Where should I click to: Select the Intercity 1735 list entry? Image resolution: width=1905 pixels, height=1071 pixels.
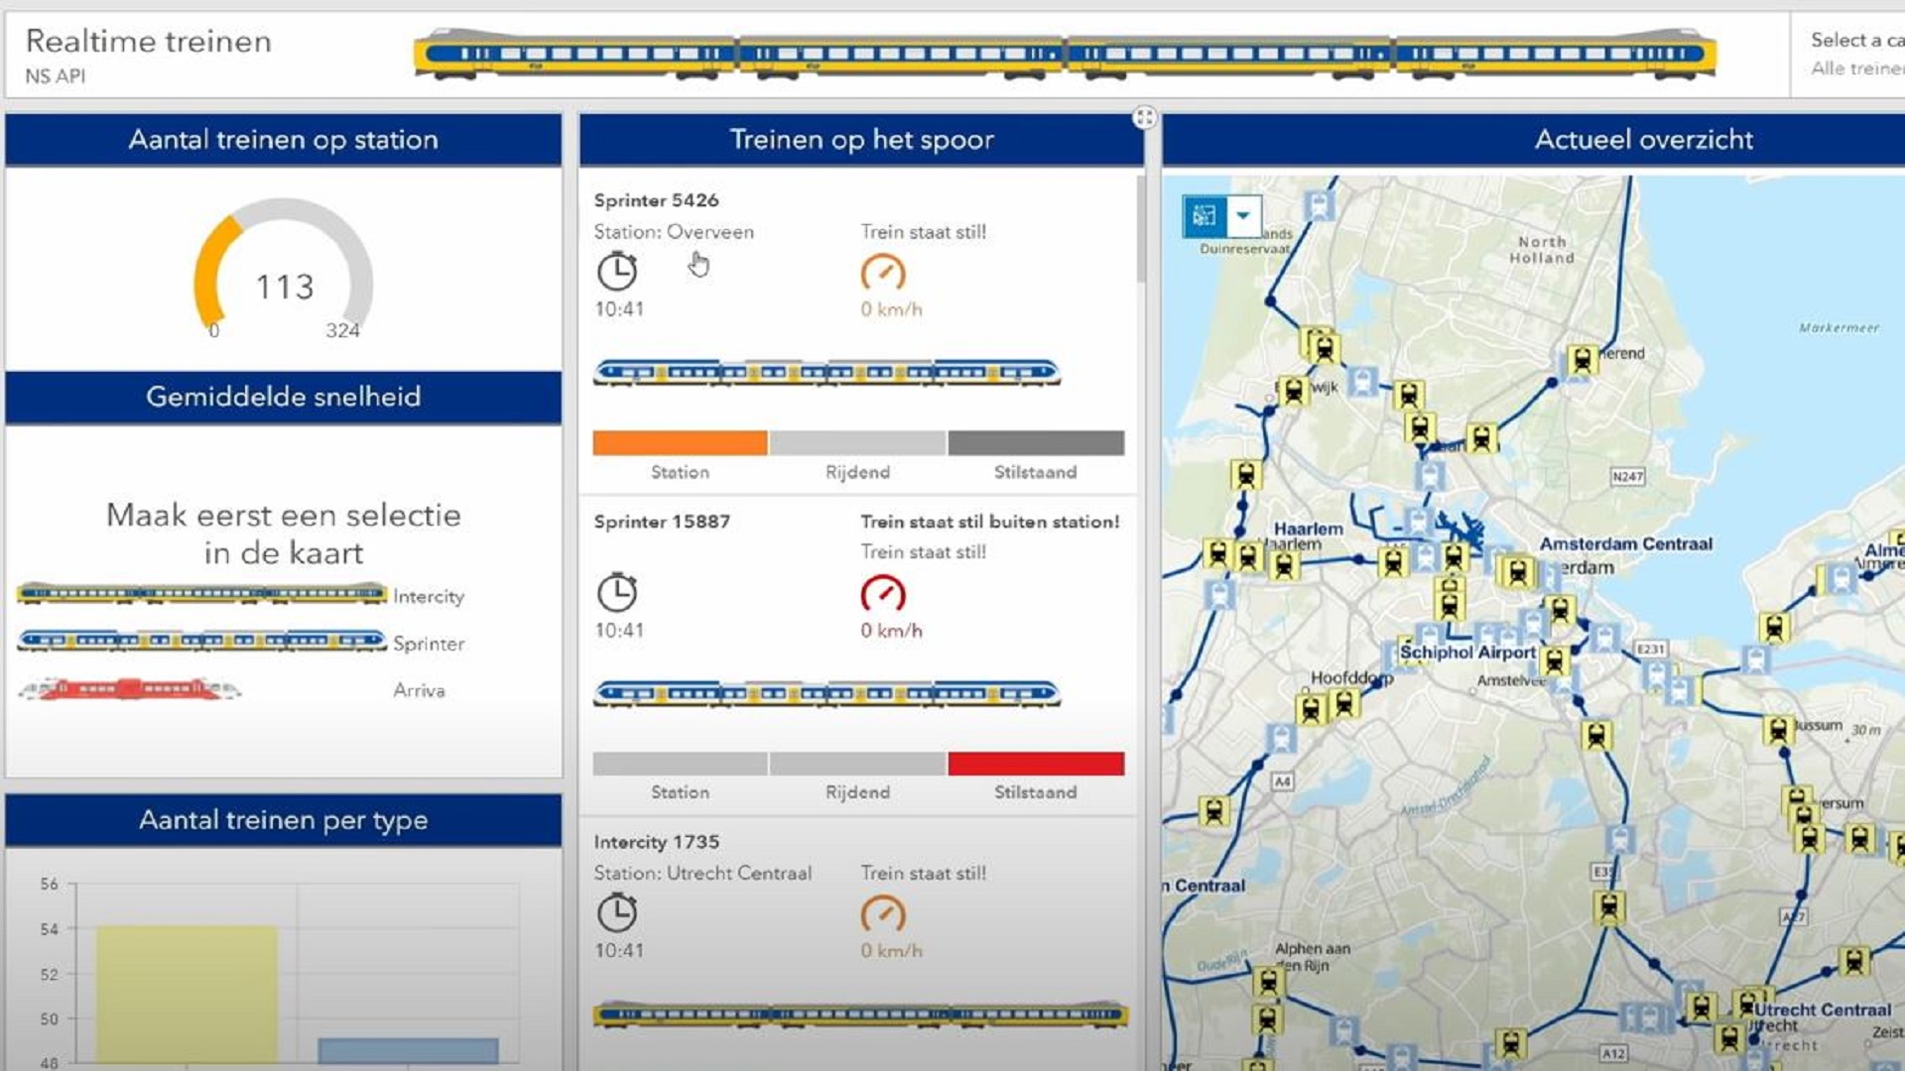coord(656,842)
